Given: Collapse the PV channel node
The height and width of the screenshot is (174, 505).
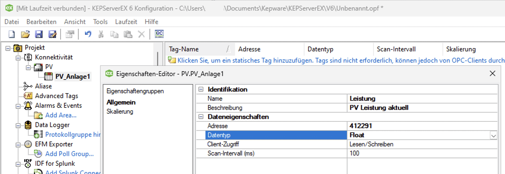Looking at the screenshot, I should [x=28, y=67].
